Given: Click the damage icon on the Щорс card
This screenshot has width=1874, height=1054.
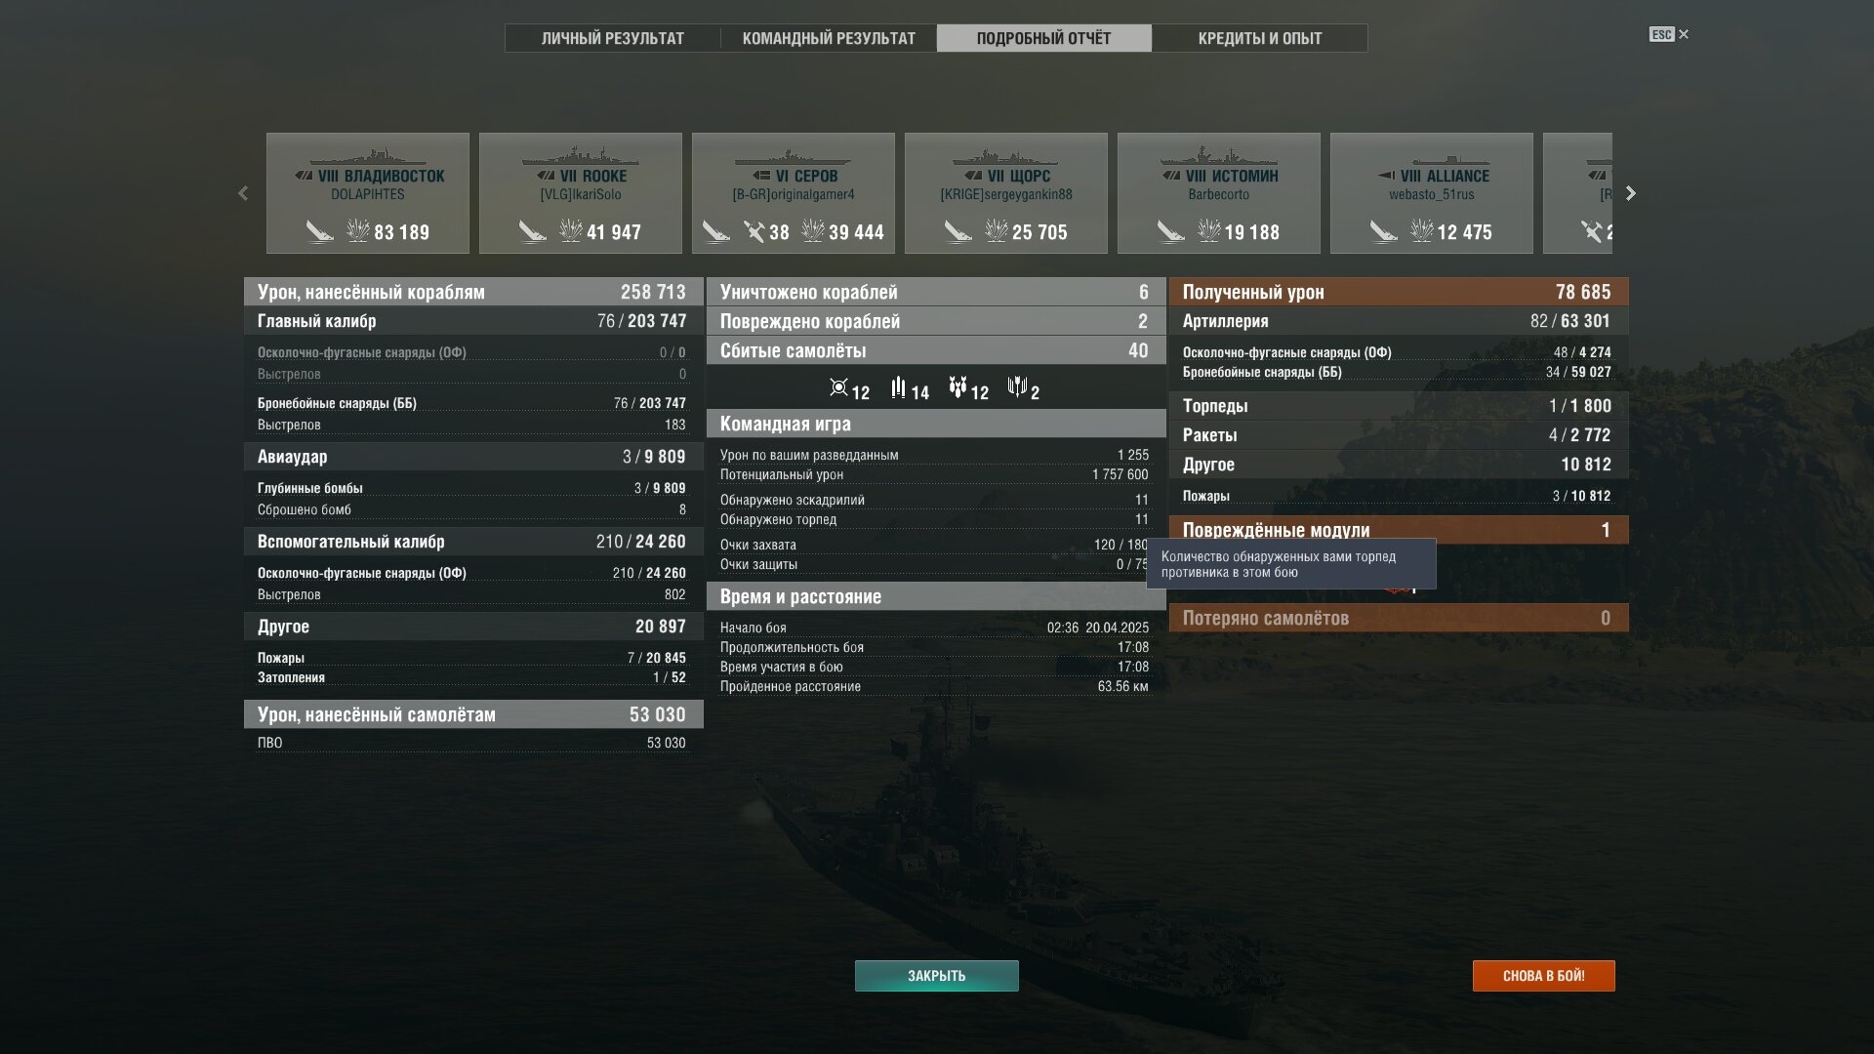Looking at the screenshot, I should (x=997, y=231).
